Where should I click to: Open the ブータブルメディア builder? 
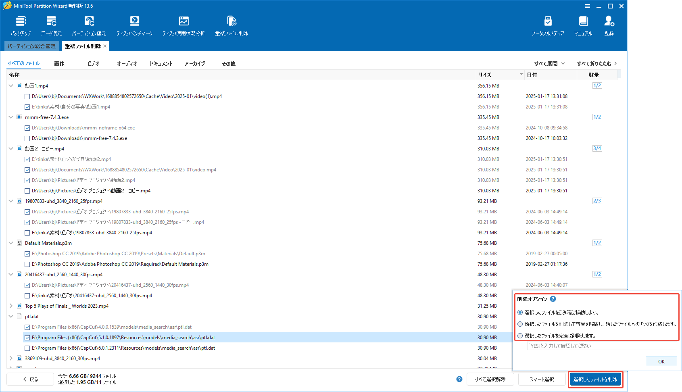point(547,25)
